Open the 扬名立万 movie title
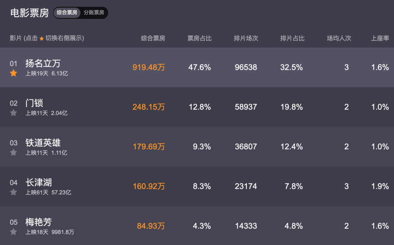The width and height of the screenshot is (394, 245). pos(43,63)
